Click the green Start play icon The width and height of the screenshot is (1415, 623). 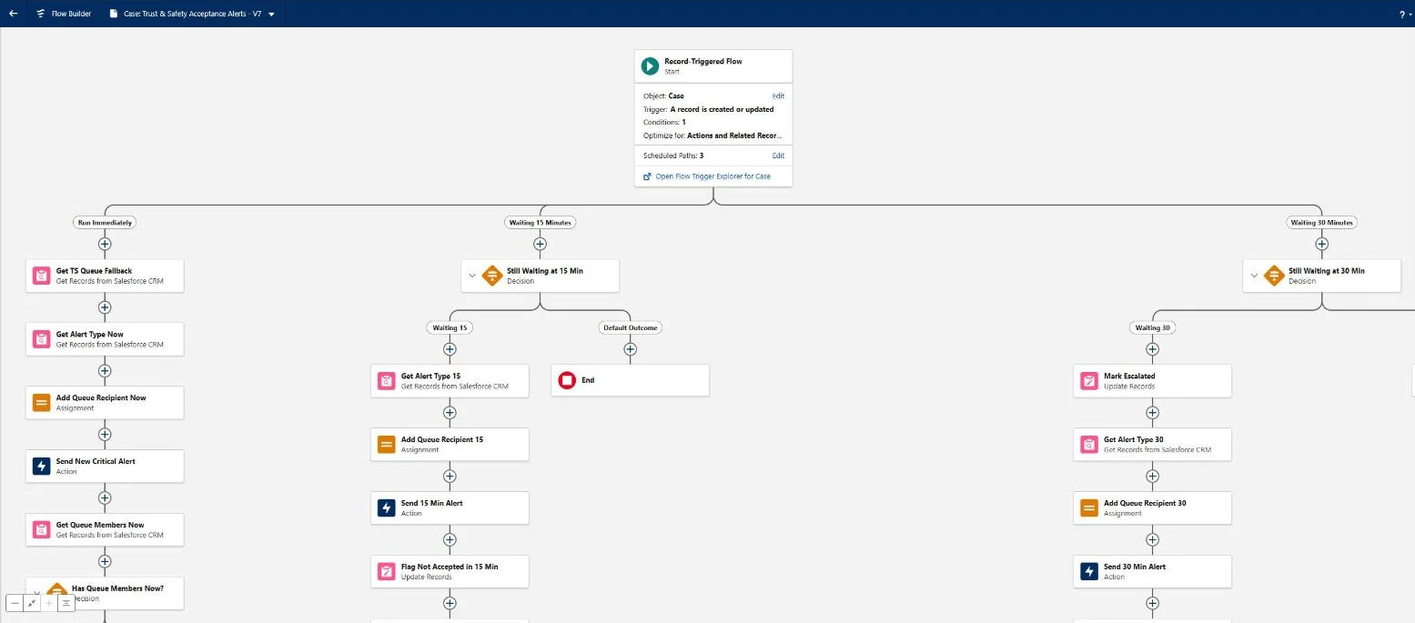[650, 66]
